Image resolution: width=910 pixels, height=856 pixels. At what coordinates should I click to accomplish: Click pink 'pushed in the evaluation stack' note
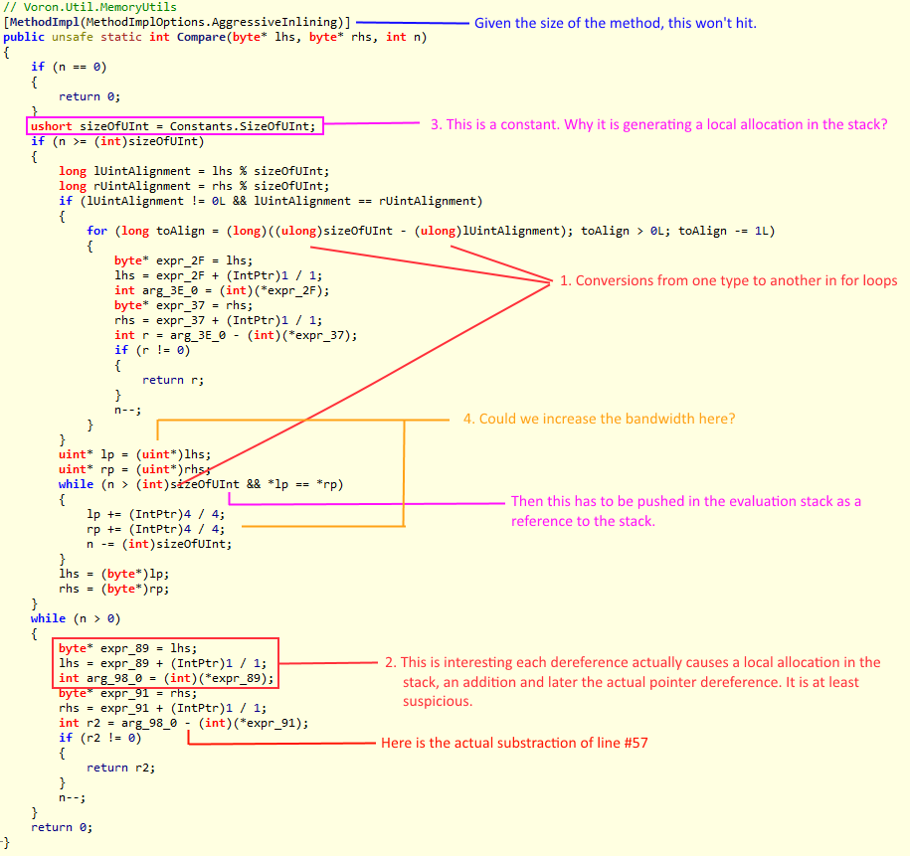pyautogui.click(x=686, y=511)
